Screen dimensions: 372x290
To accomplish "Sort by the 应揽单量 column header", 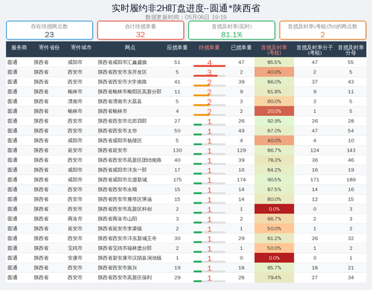I will [x=177, y=48].
